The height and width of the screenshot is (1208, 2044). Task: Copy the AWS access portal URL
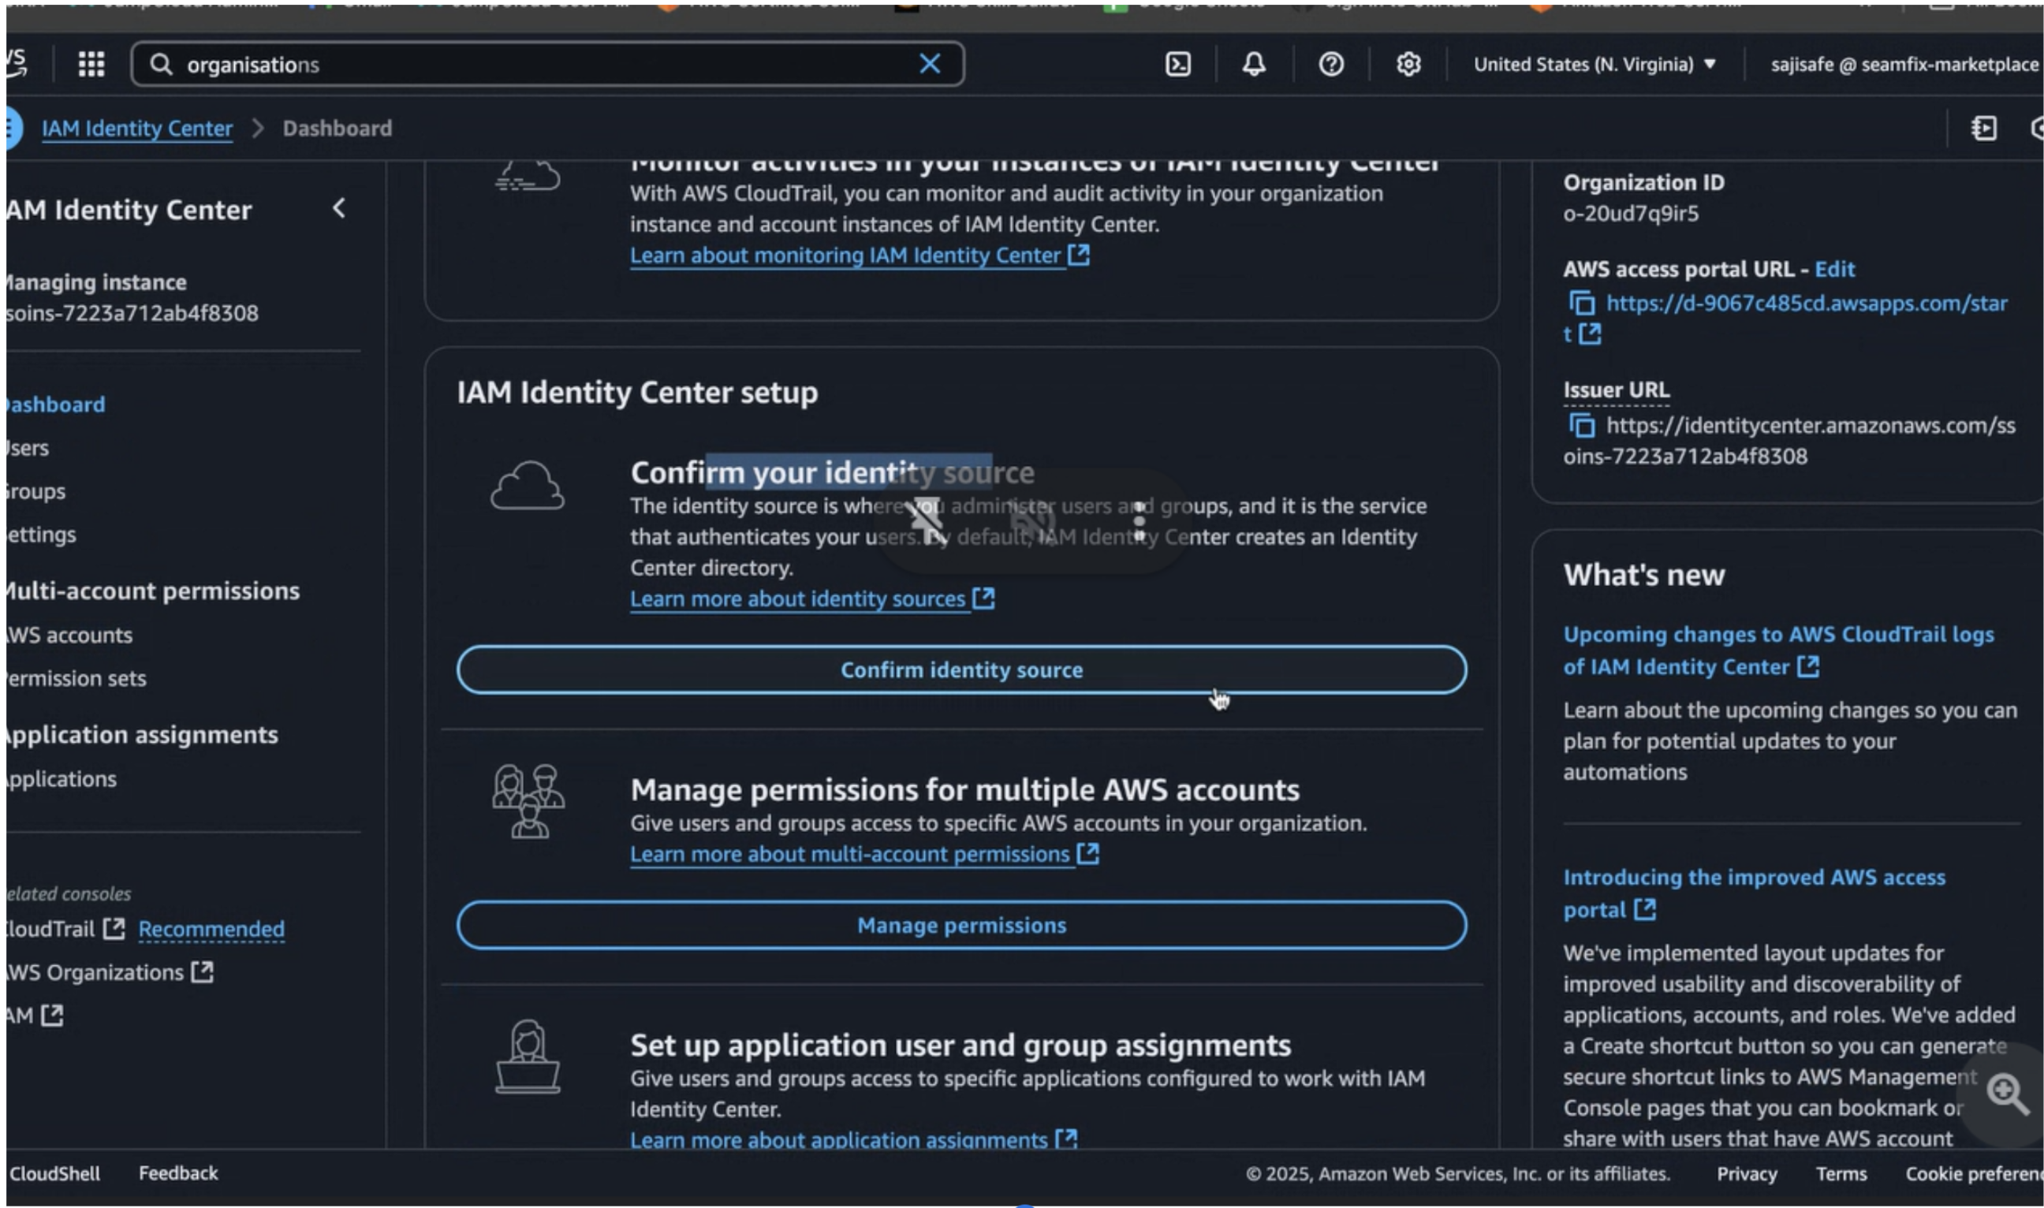(x=1581, y=304)
